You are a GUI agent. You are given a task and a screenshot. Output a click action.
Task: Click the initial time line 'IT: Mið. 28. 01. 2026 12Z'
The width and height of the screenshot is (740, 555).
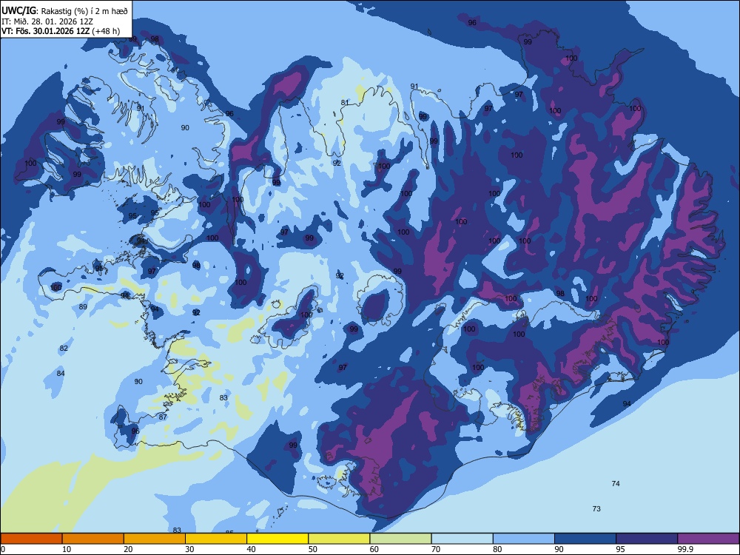[x=47, y=21]
